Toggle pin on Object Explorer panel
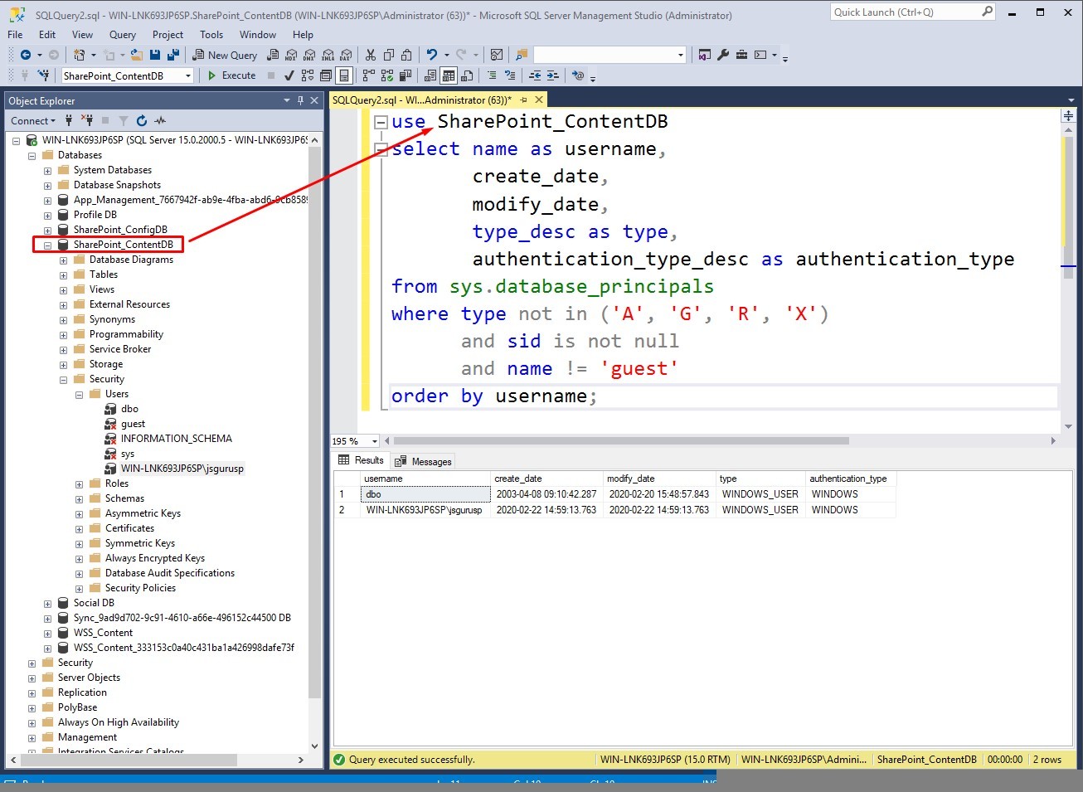 point(300,100)
